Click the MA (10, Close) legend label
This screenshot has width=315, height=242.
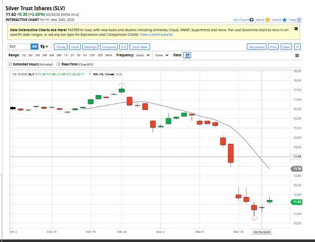pyautogui.click(x=103, y=74)
